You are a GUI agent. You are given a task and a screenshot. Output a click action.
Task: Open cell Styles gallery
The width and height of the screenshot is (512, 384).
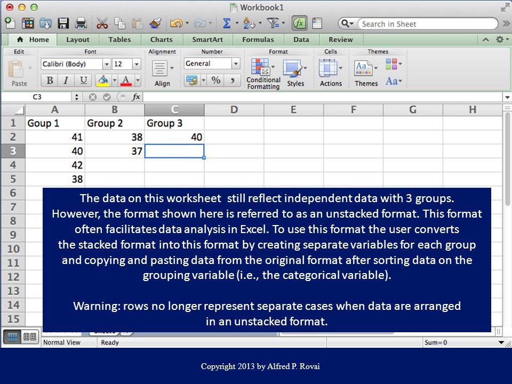pyautogui.click(x=295, y=73)
